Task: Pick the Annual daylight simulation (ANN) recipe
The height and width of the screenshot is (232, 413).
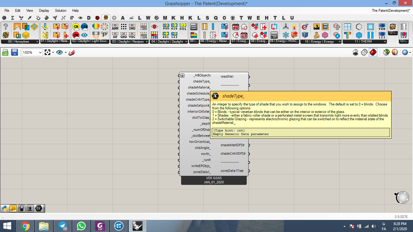Action: tap(115, 27)
